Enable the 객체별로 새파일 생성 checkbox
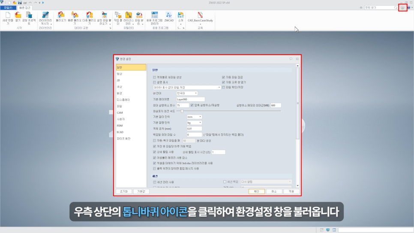414x233 pixels. (154, 77)
